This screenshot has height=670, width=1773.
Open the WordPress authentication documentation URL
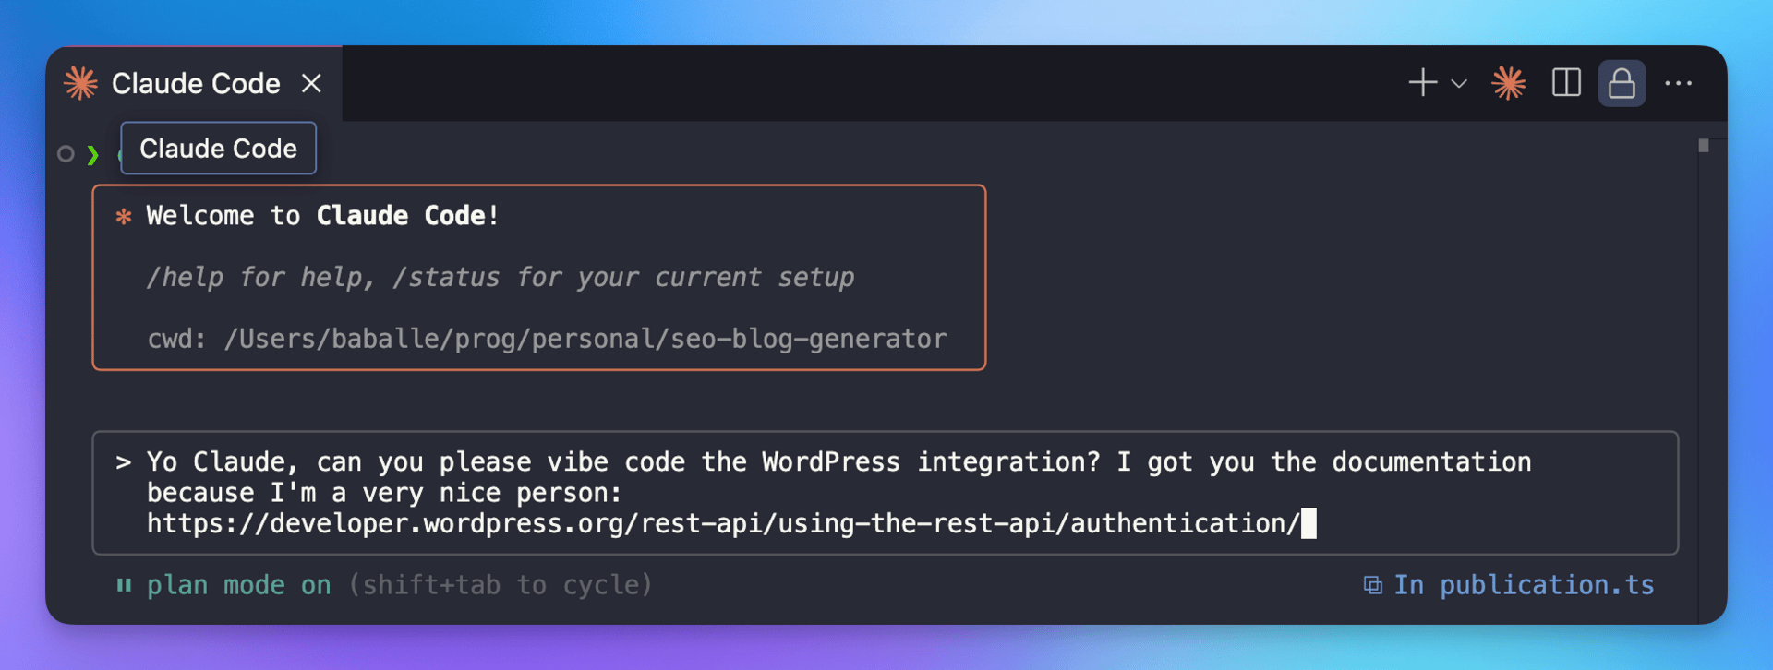coord(723,523)
